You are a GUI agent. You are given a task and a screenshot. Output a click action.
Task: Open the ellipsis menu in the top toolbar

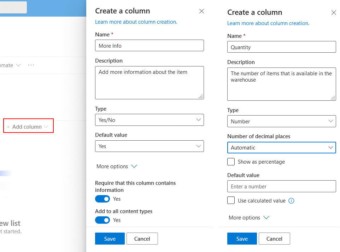(x=31, y=65)
